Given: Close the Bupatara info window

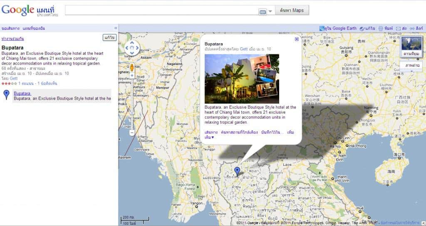Looking at the screenshot, I should [297, 39].
